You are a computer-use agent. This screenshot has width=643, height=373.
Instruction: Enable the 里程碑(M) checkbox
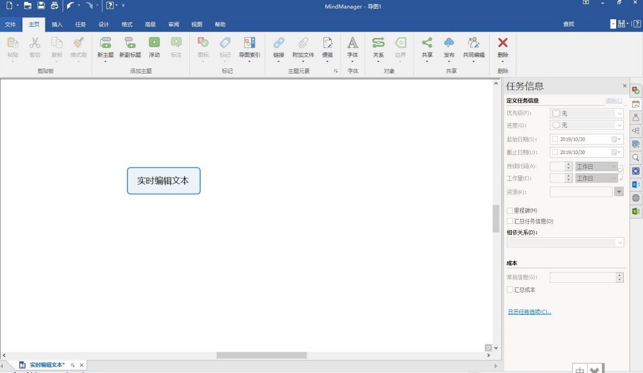510,210
